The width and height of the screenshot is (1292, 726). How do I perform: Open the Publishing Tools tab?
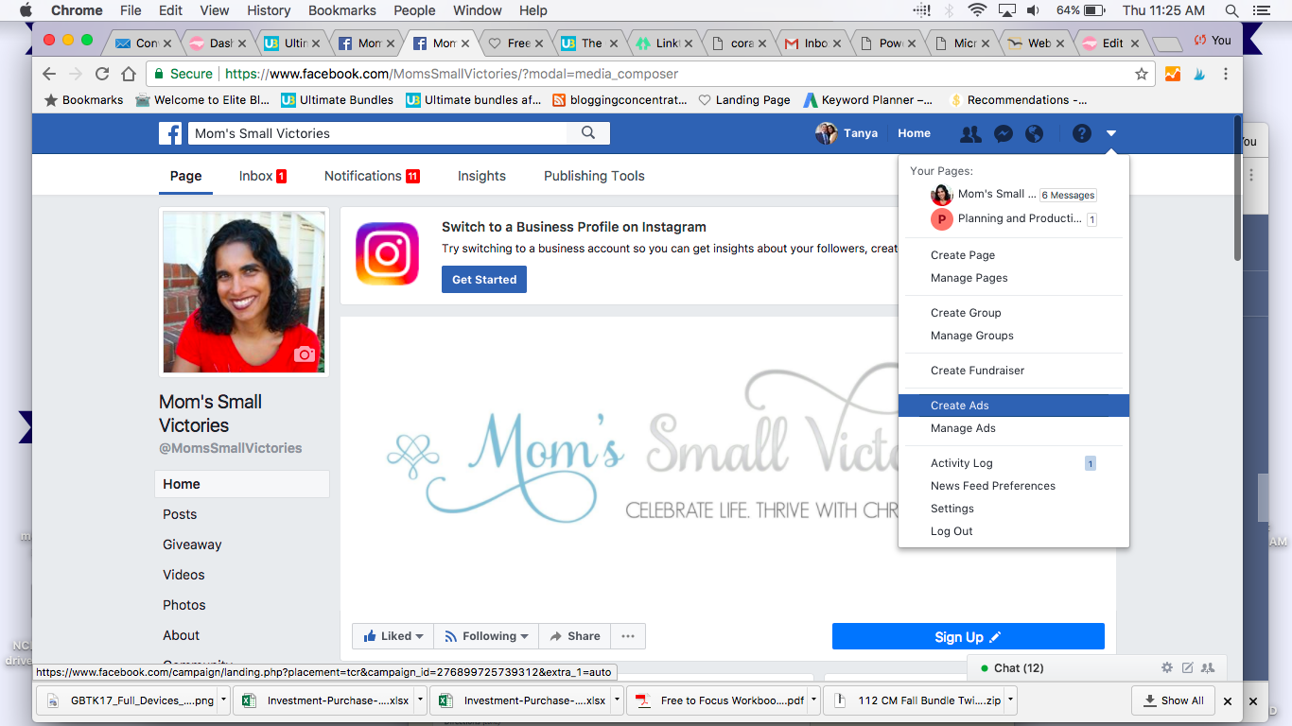(x=594, y=176)
